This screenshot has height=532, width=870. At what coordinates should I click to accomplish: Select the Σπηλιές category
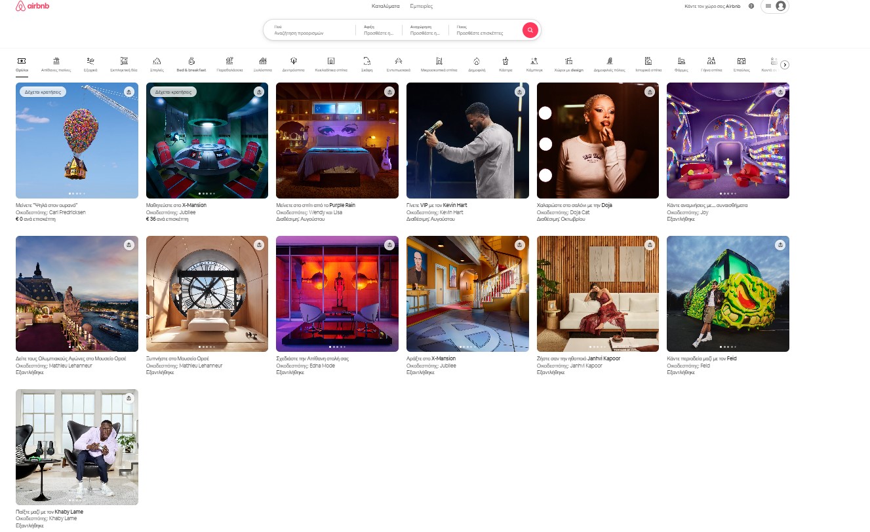[157, 64]
